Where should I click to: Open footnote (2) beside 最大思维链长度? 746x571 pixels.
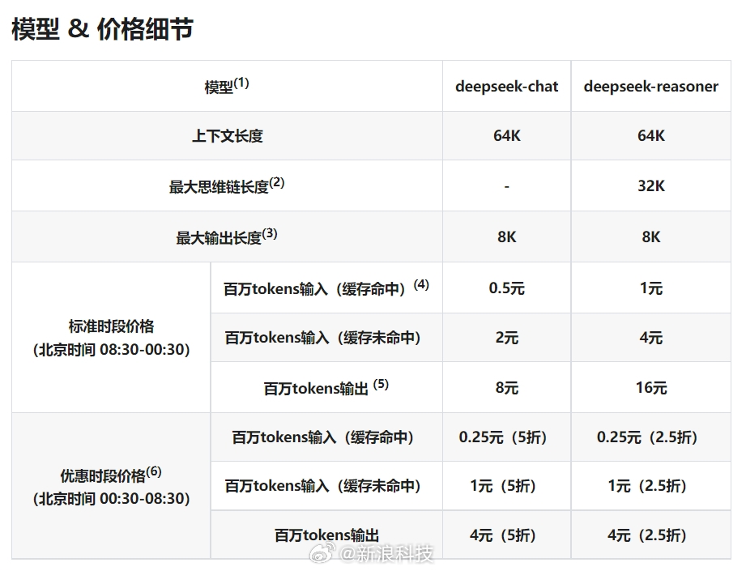click(276, 179)
